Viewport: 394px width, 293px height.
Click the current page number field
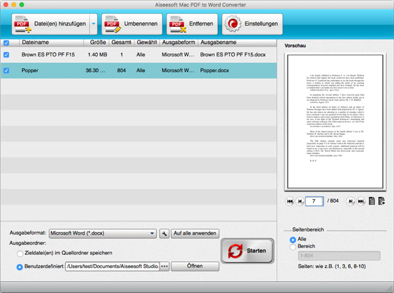pyautogui.click(x=315, y=201)
